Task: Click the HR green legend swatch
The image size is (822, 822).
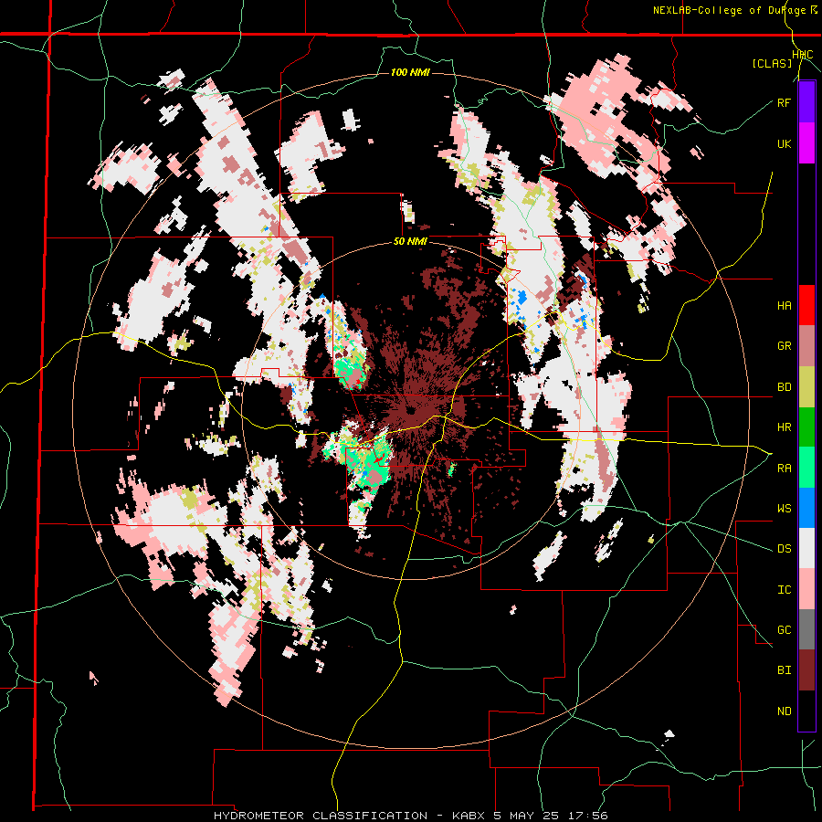Action: (806, 427)
